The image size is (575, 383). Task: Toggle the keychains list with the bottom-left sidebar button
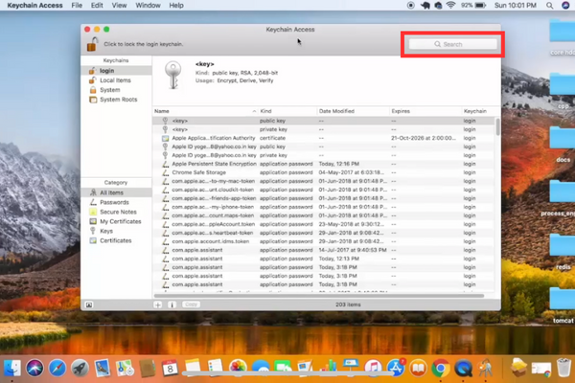pyautogui.click(x=89, y=304)
